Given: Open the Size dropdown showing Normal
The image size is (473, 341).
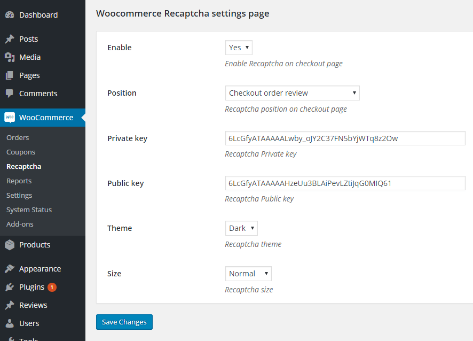Looking at the screenshot, I should click(x=248, y=274).
